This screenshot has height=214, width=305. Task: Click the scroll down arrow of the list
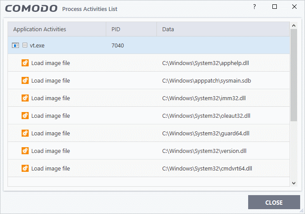(x=294, y=183)
